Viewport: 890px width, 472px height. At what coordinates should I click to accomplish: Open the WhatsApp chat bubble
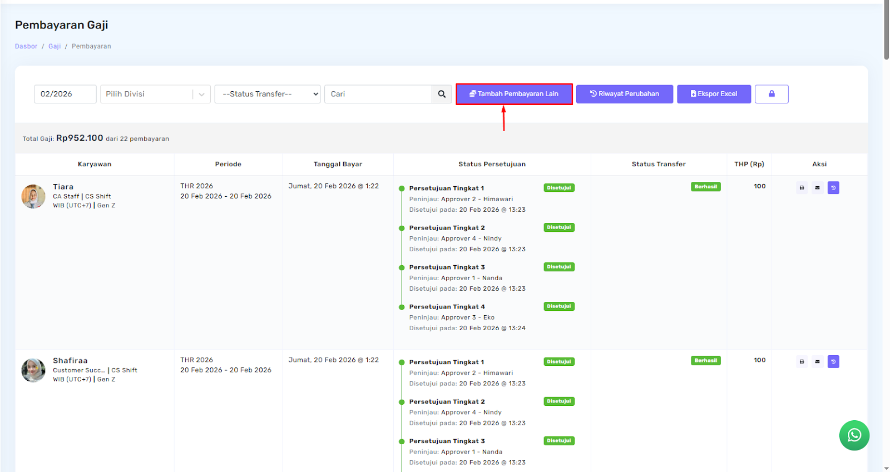click(x=854, y=435)
